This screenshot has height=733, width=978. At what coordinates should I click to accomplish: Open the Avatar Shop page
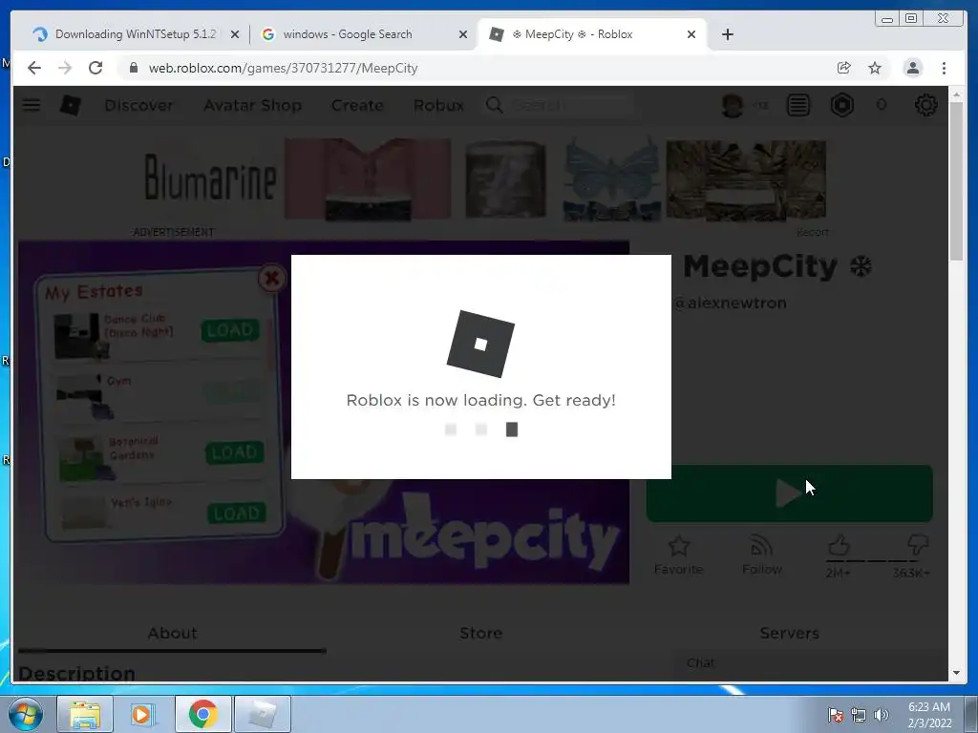pyautogui.click(x=252, y=105)
